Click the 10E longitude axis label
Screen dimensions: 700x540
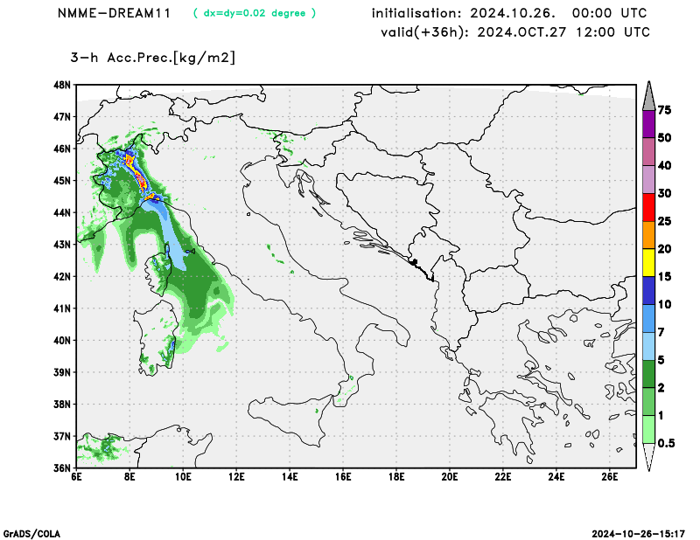[x=183, y=477]
